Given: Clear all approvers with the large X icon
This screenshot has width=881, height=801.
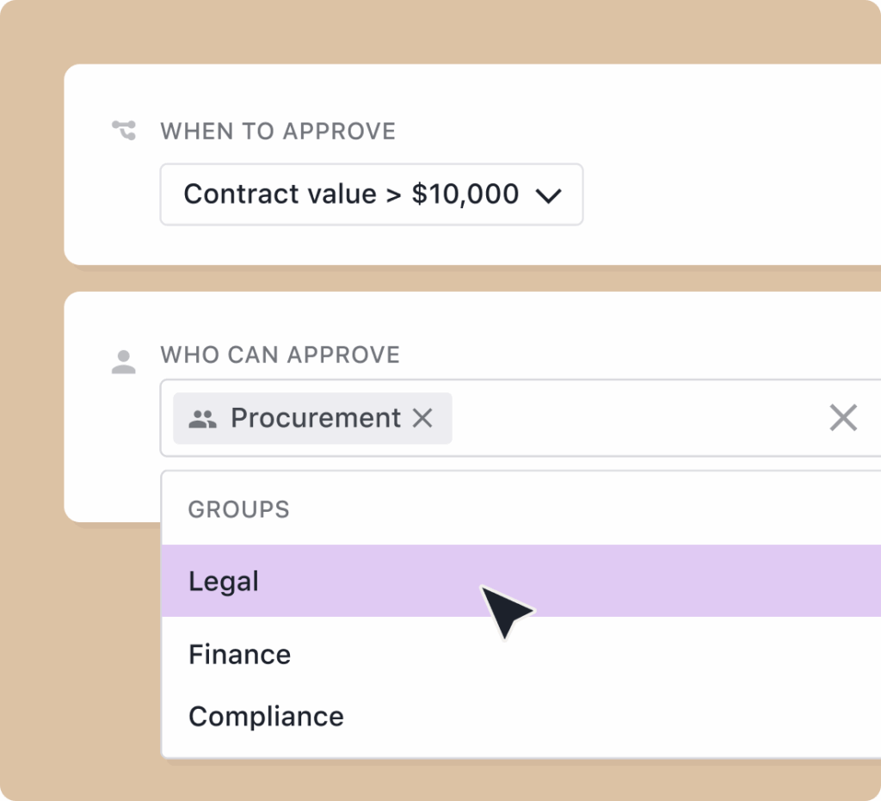Looking at the screenshot, I should pyautogui.click(x=842, y=418).
